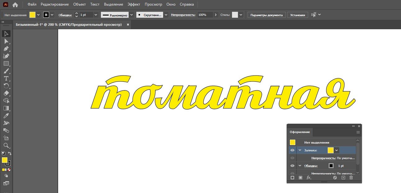The height and width of the screenshot is (193, 401).
Task: Open the Равномерно stroke profile dropdown
Action: coord(132,15)
